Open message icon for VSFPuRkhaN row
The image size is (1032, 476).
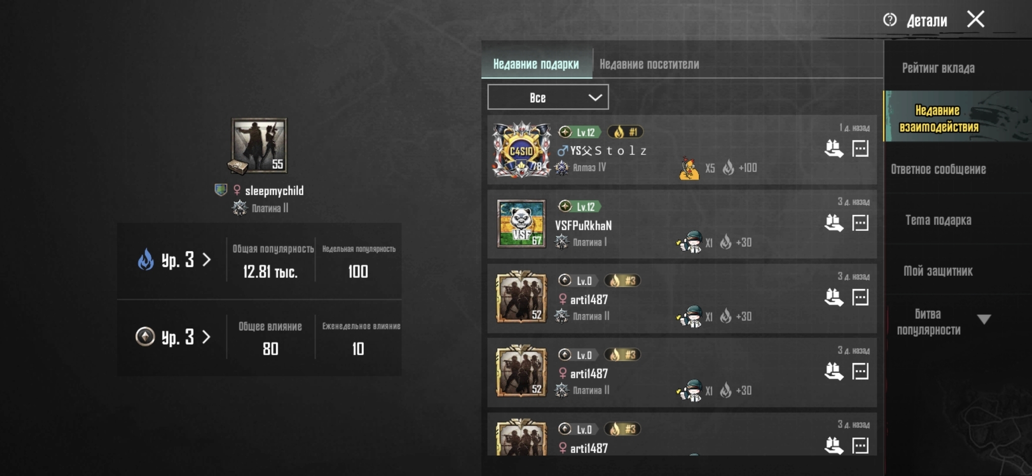[x=860, y=223]
